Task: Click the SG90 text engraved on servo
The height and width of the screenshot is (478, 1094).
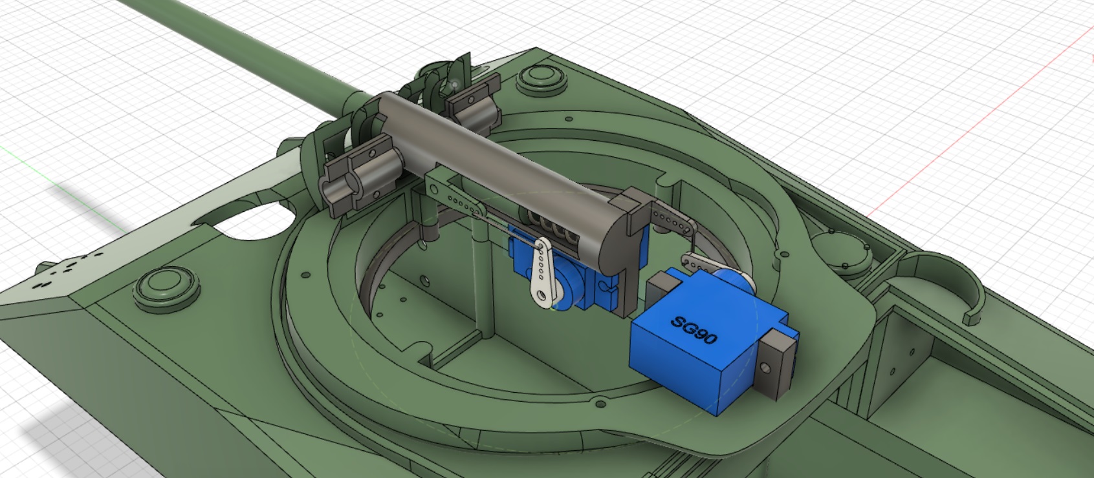Action: tap(694, 330)
